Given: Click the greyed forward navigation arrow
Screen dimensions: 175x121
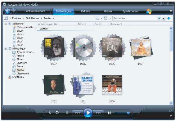Looking at the screenshot, I should tap(14, 11).
